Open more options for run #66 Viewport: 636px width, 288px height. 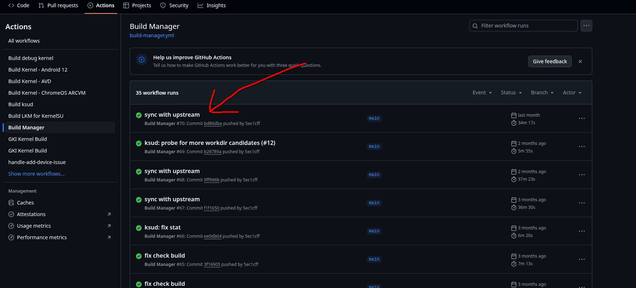pos(581,231)
